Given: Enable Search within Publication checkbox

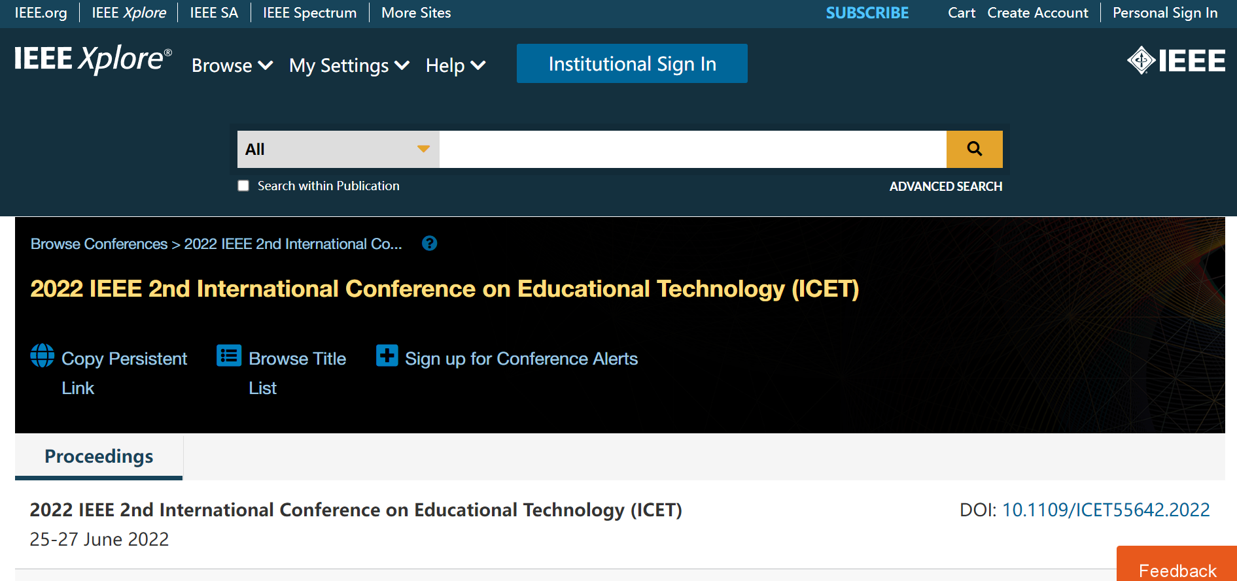Looking at the screenshot, I should (x=243, y=186).
